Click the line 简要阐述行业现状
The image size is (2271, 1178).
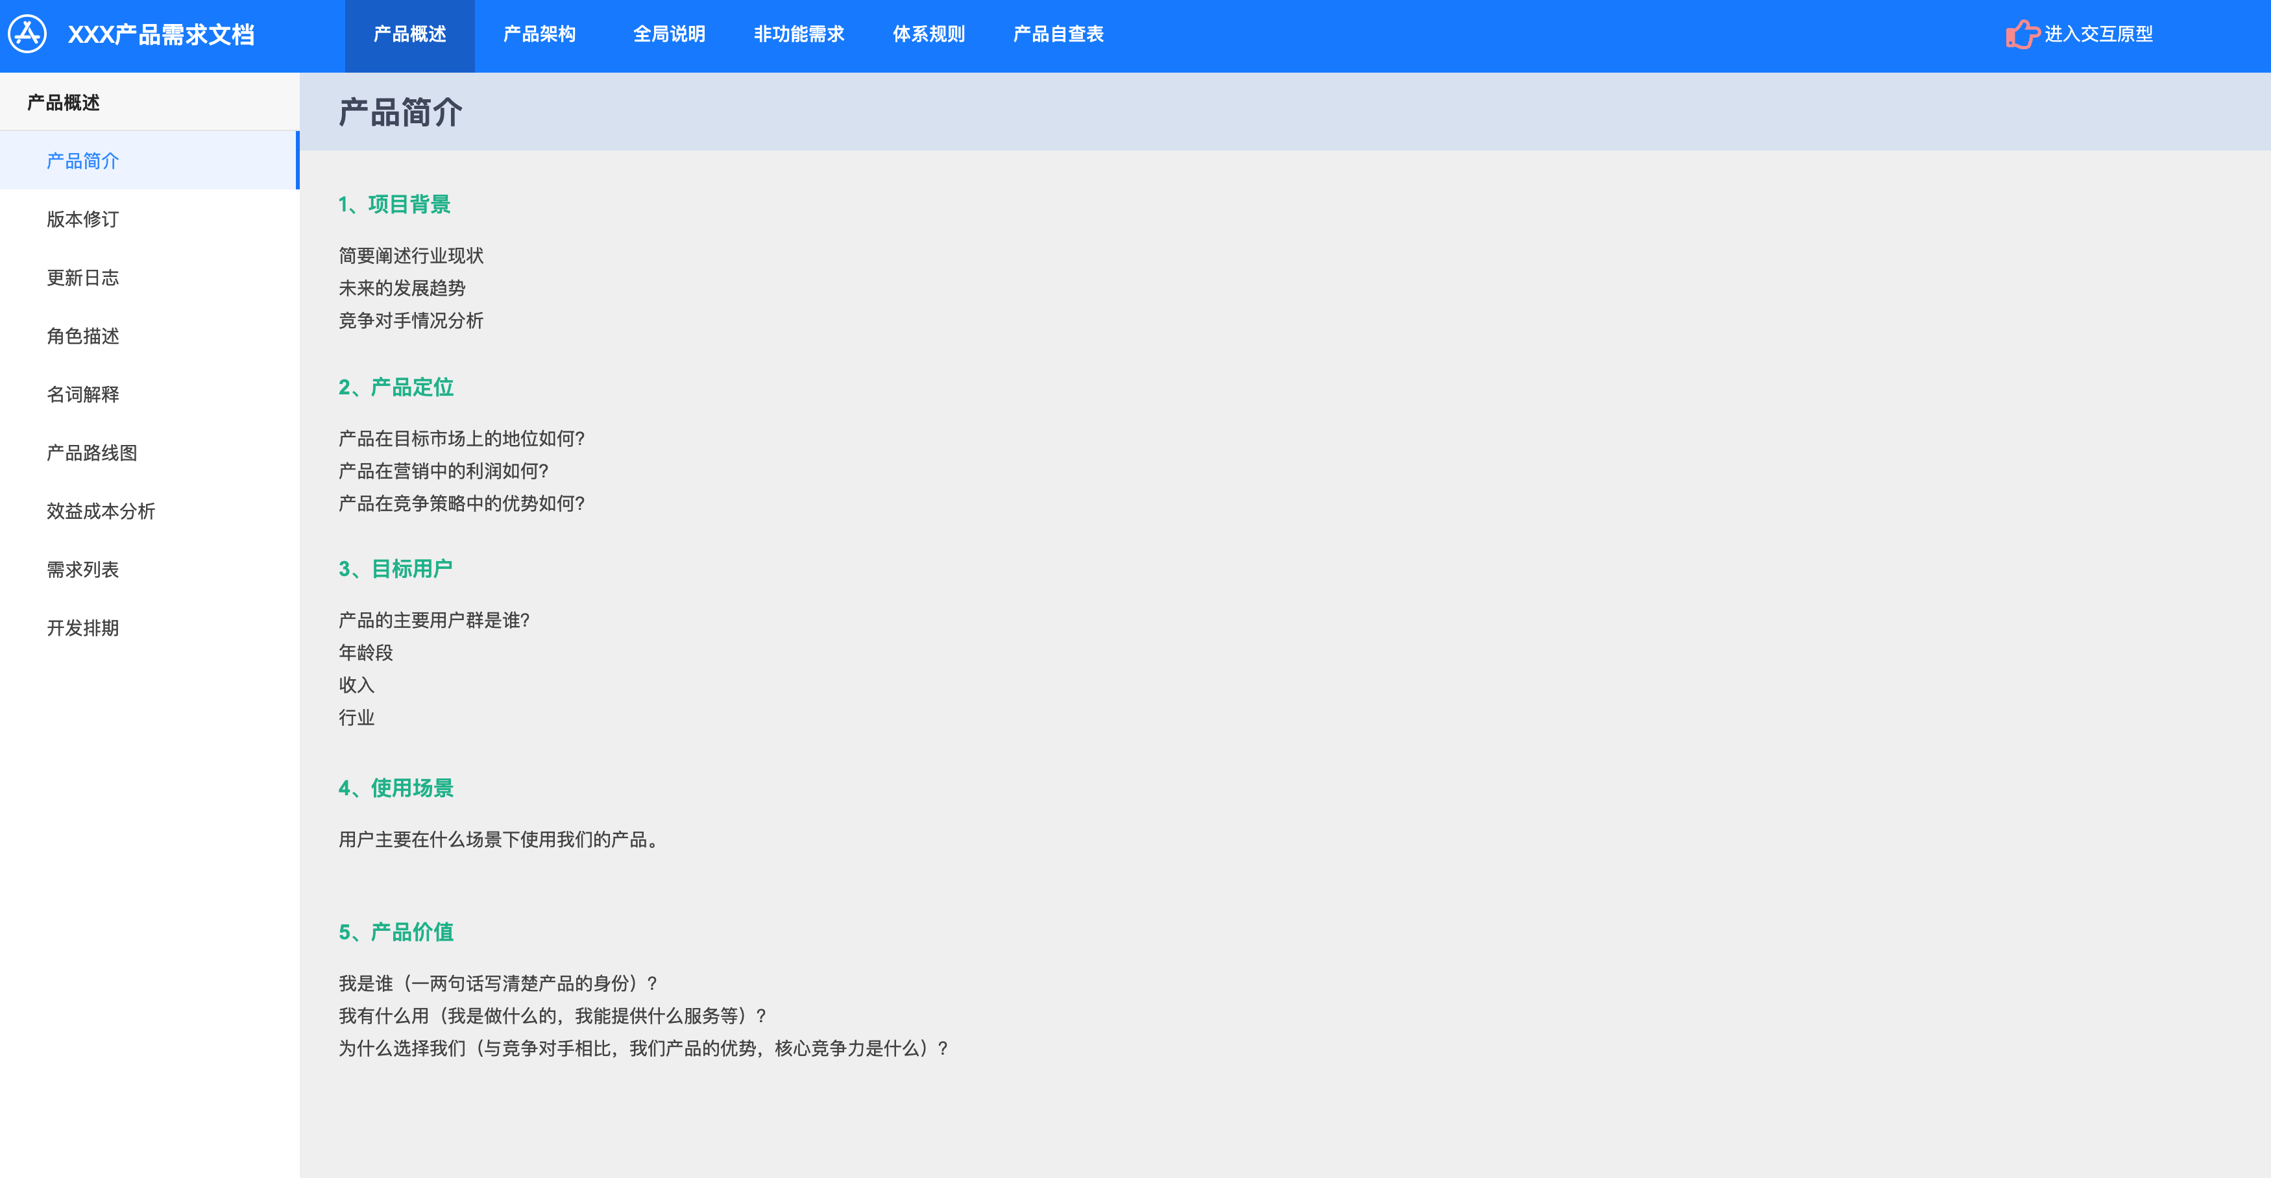pos(411,256)
